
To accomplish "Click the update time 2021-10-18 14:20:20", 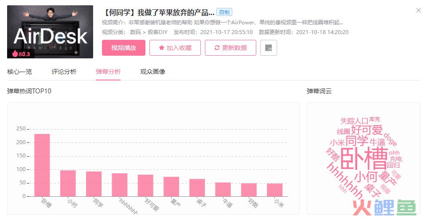I will [x=322, y=32].
